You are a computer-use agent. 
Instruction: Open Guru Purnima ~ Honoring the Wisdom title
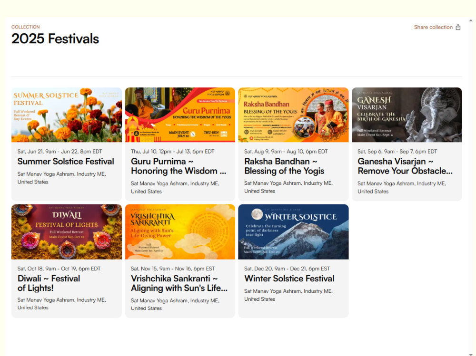click(178, 166)
